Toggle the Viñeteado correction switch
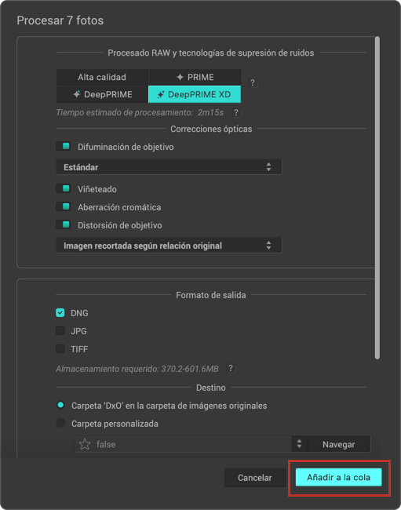The width and height of the screenshot is (401, 510). [64, 188]
